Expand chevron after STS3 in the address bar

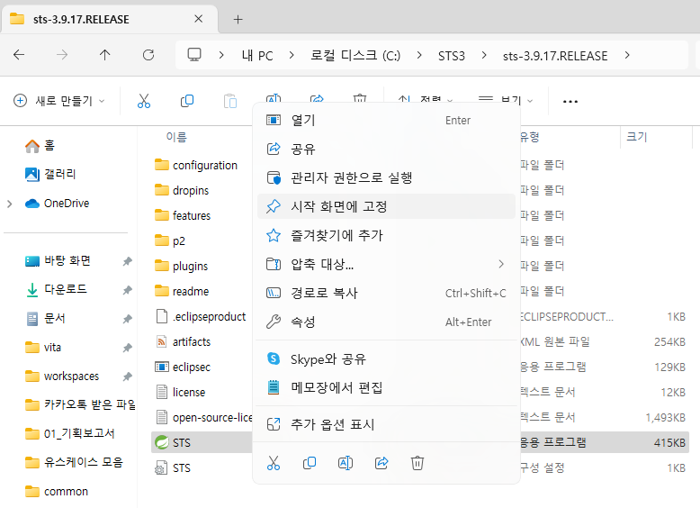click(484, 55)
